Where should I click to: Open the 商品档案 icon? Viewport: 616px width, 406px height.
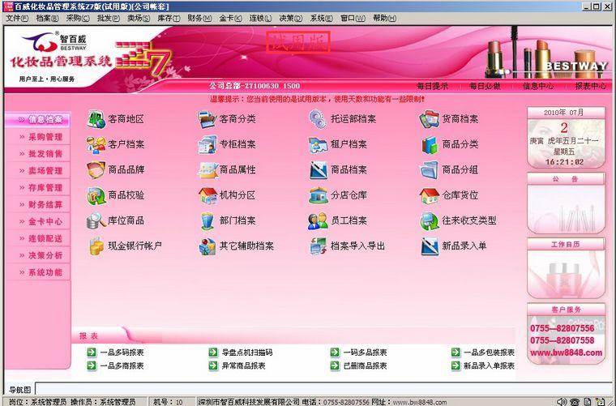click(318, 170)
